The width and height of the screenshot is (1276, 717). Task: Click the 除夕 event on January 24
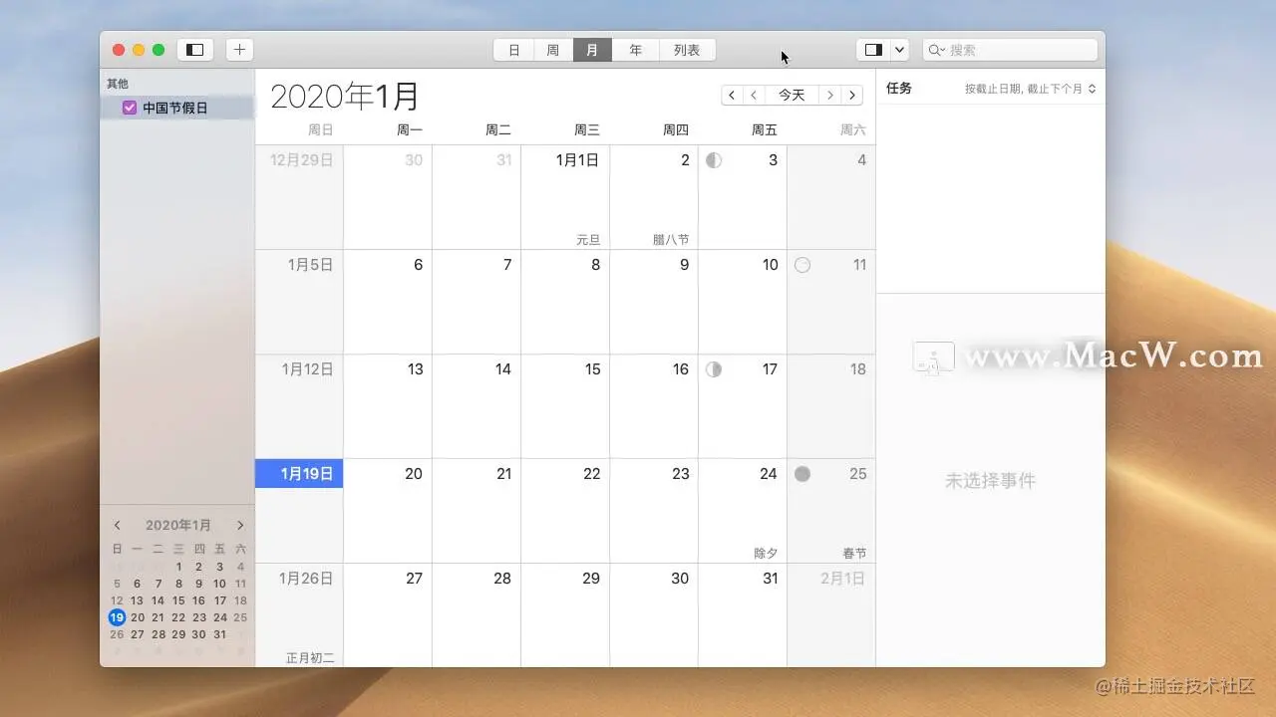(x=766, y=554)
